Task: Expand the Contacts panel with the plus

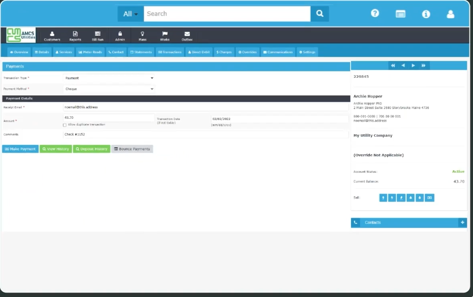Action: [x=463, y=222]
